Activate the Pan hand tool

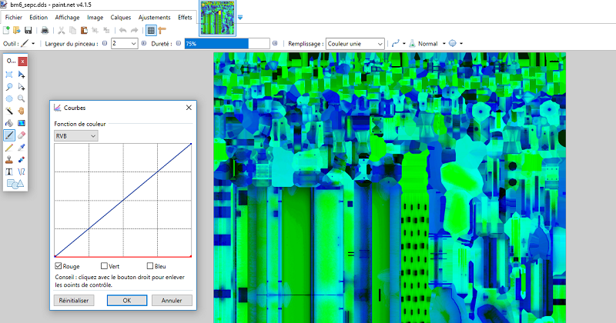coord(22,111)
